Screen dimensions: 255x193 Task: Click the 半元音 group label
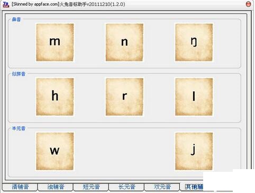click(19, 128)
